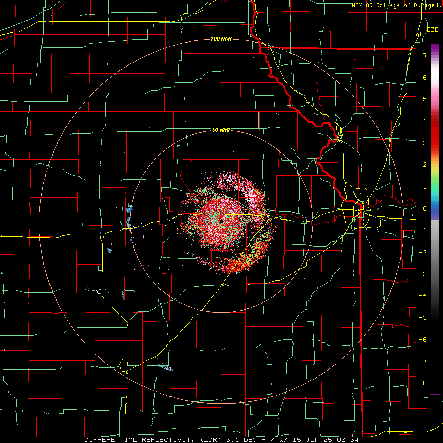Click the -7 tick on the color scale
443x443 pixels.
(x=423, y=361)
